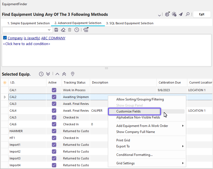Click the save filter icon
The width and height of the screenshot is (213, 169).
[56, 30]
